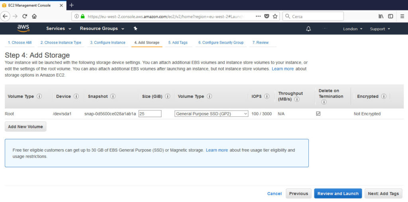Click the Not Encrypted status text
Image resolution: width=408 pixels, height=202 pixels.
click(367, 114)
